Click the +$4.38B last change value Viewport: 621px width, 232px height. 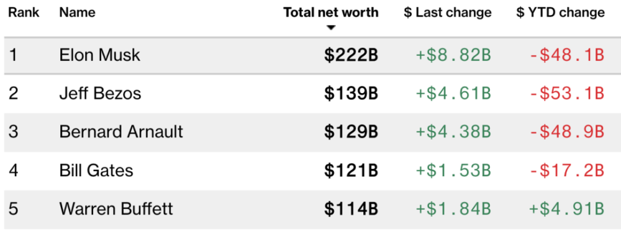coord(453,132)
